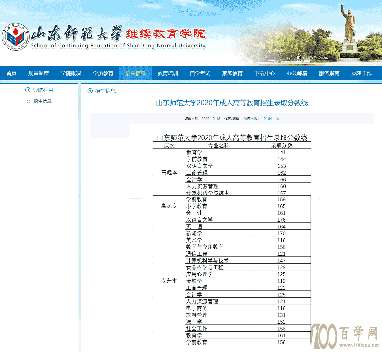This screenshot has width=382, height=352.
Task: Click the table title row inside the score table
Action: click(x=232, y=137)
